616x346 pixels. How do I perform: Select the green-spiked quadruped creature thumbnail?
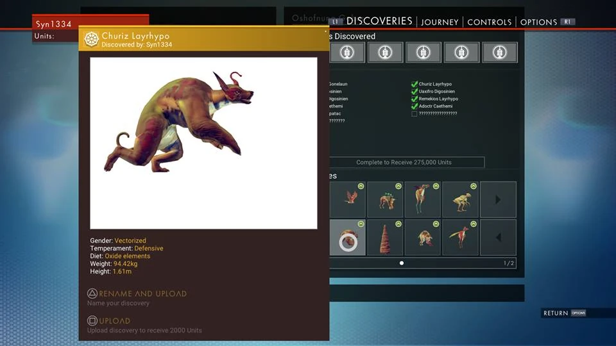click(385, 199)
